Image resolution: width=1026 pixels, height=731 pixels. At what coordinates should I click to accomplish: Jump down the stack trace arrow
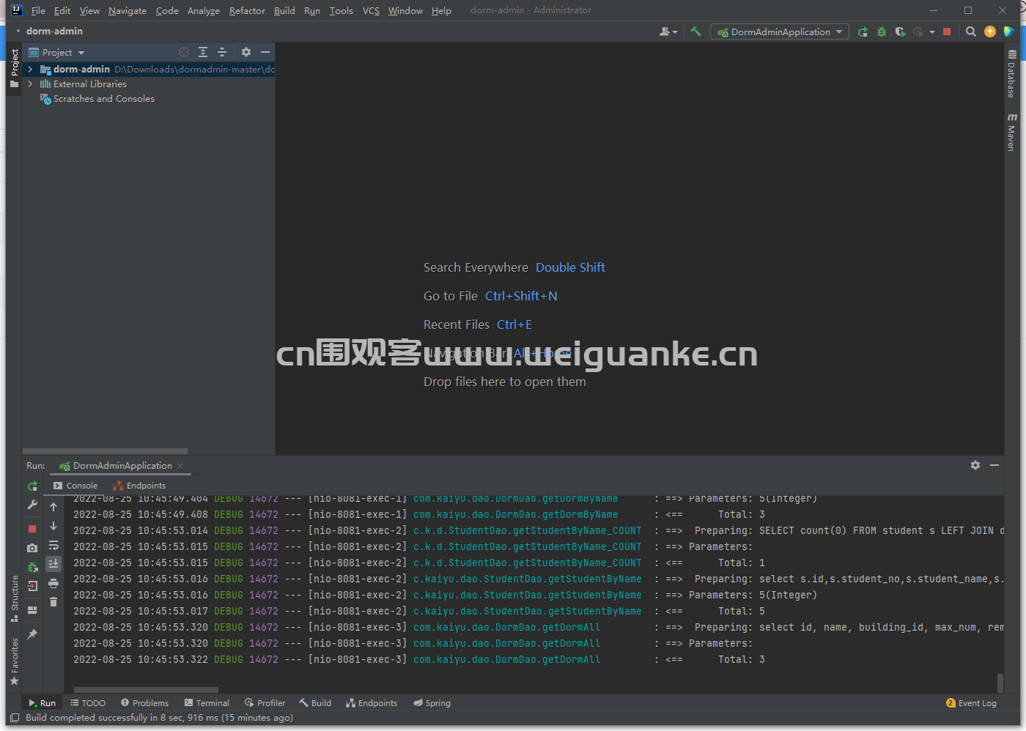tap(53, 526)
